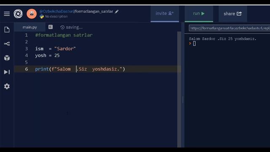Image resolution: width=270 pixels, height=152 pixels.
Task: Click console output 'Salom Sardor .Siz 25 yoshdasiz.'
Action: click(222, 39)
